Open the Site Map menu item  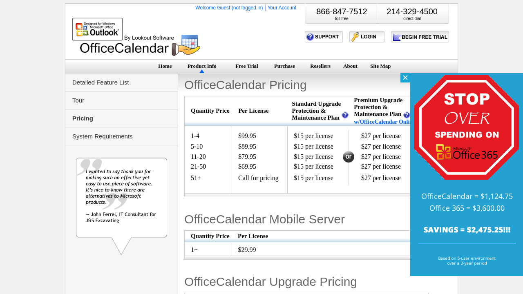[380, 66]
